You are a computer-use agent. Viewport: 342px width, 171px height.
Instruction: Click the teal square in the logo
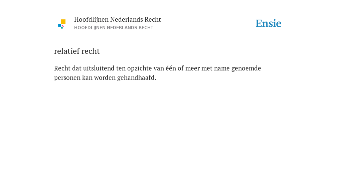62,28
